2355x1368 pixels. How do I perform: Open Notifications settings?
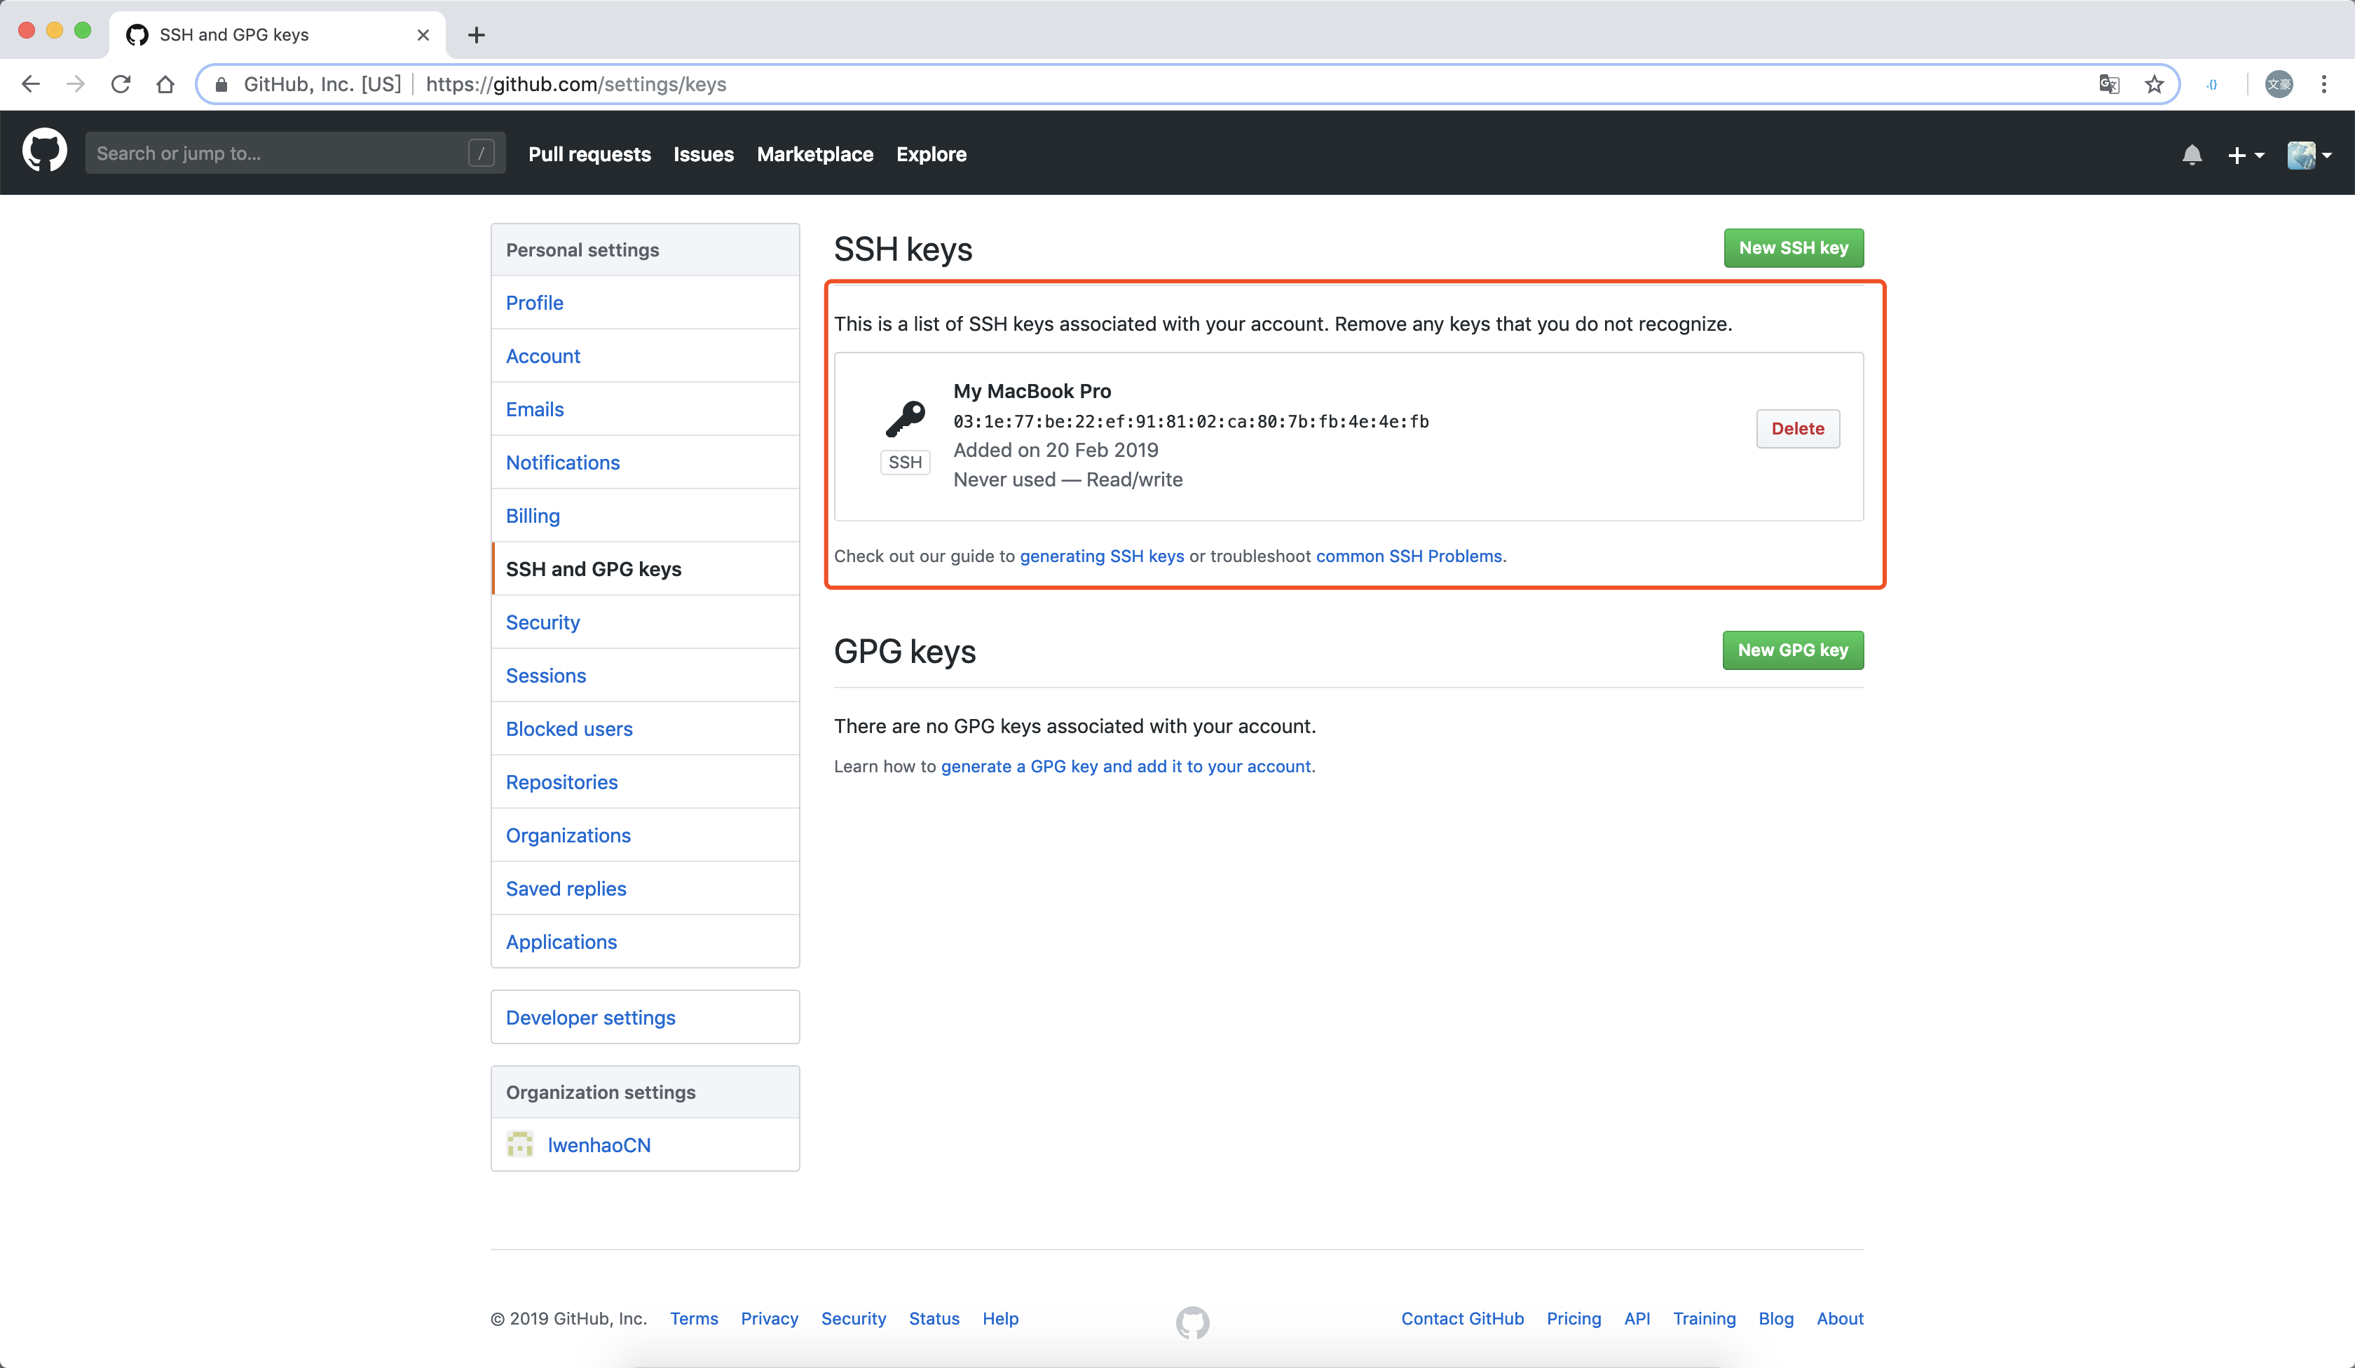click(645, 462)
